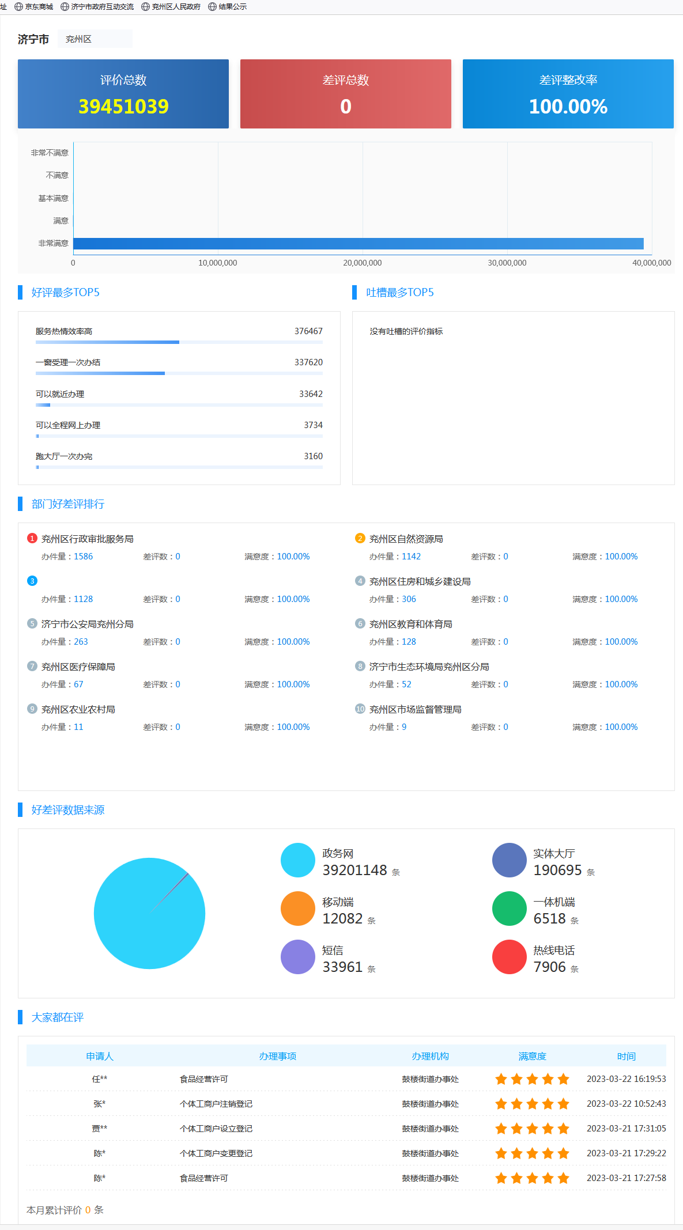Click the red rank 1 badge
Screen dimensions: 683x1230
click(x=32, y=538)
